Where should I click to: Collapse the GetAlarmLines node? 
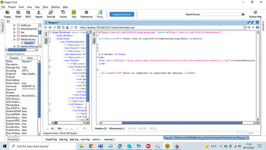tap(14, 39)
